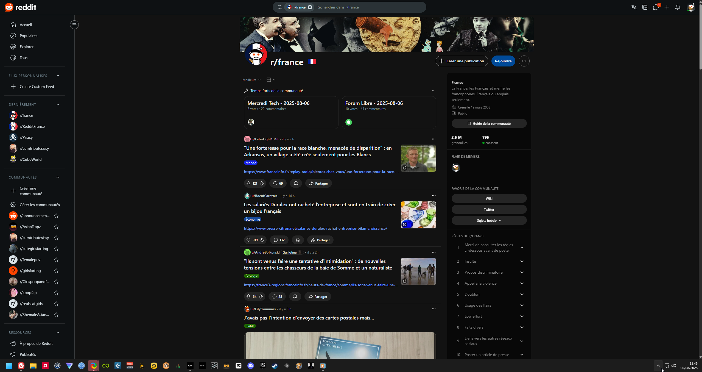Downvote the Arkansas village post
This screenshot has height=372, width=702.
point(262,183)
